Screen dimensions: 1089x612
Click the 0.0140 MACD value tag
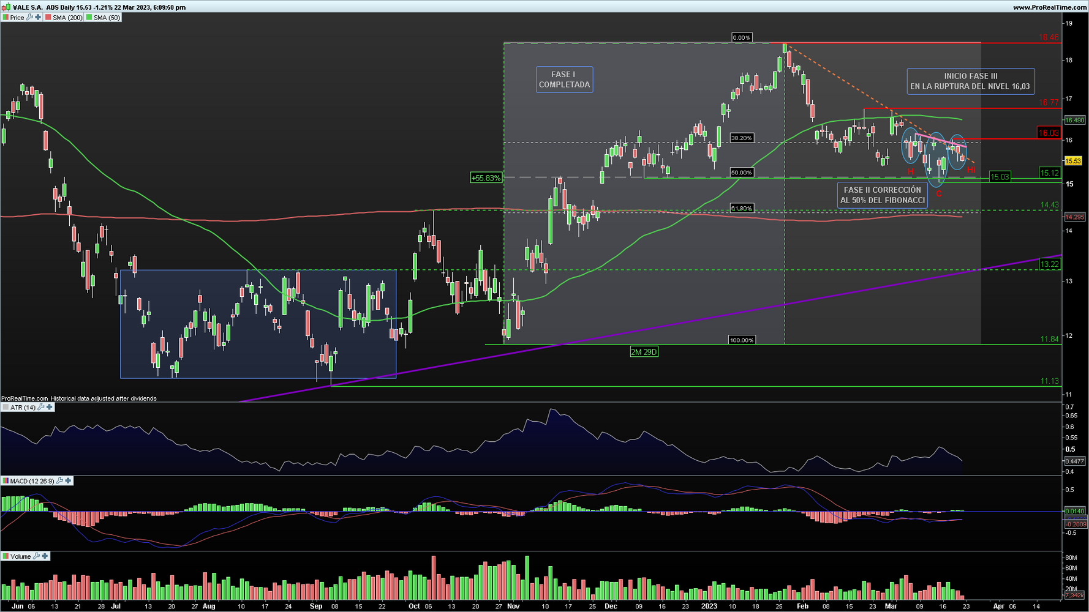[x=1075, y=511]
